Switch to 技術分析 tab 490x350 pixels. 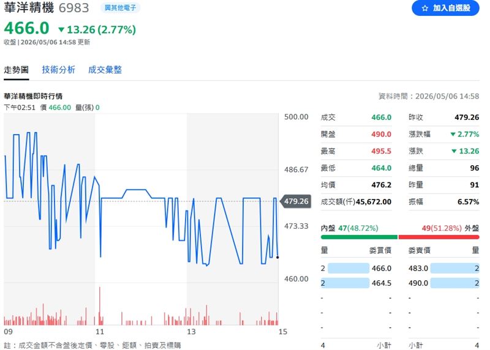pos(58,70)
